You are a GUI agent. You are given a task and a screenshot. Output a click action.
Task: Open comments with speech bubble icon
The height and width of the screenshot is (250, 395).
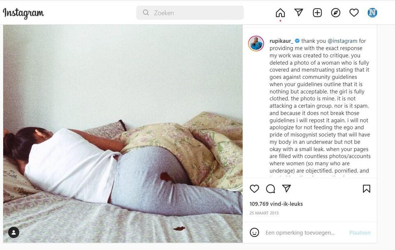271,189
